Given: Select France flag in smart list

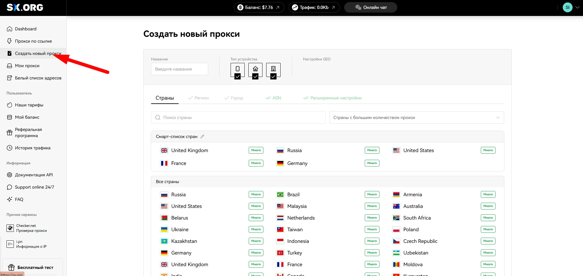Looking at the screenshot, I should point(164,163).
